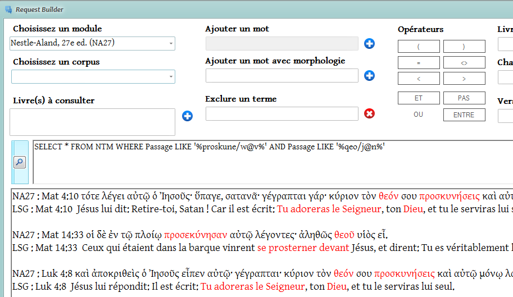Click the red X to exclude a term

click(369, 114)
